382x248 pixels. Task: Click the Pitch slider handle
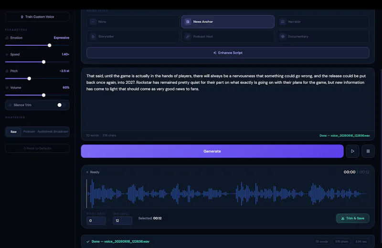(x=29, y=78)
